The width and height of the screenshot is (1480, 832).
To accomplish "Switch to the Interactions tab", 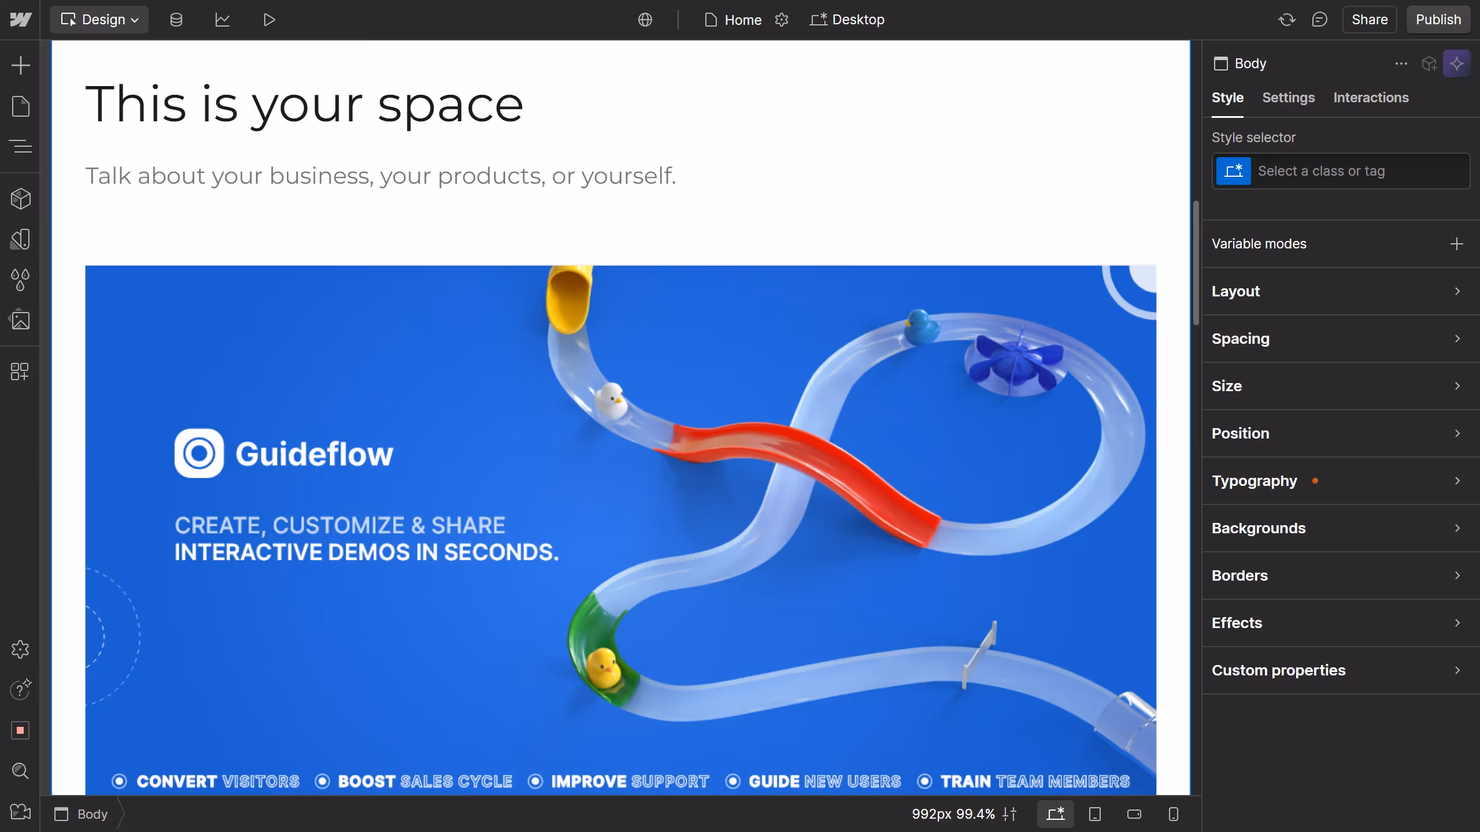I will pos(1371,98).
